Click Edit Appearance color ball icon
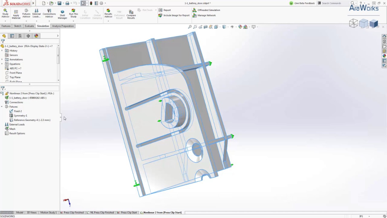 point(240,27)
